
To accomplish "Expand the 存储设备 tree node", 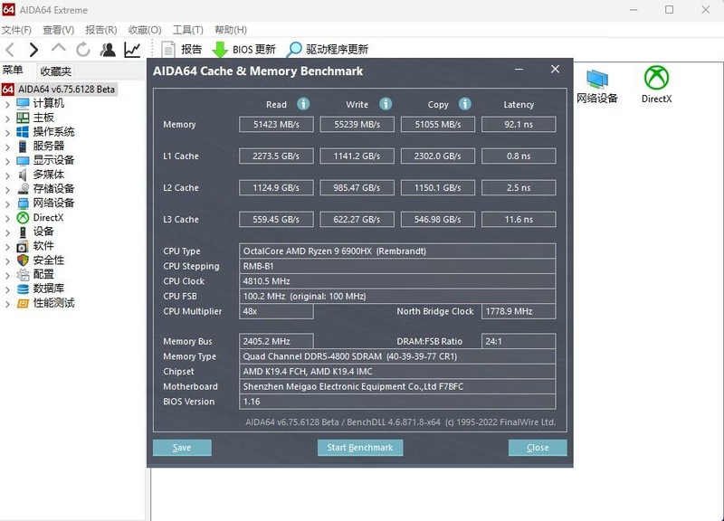I will [7, 189].
